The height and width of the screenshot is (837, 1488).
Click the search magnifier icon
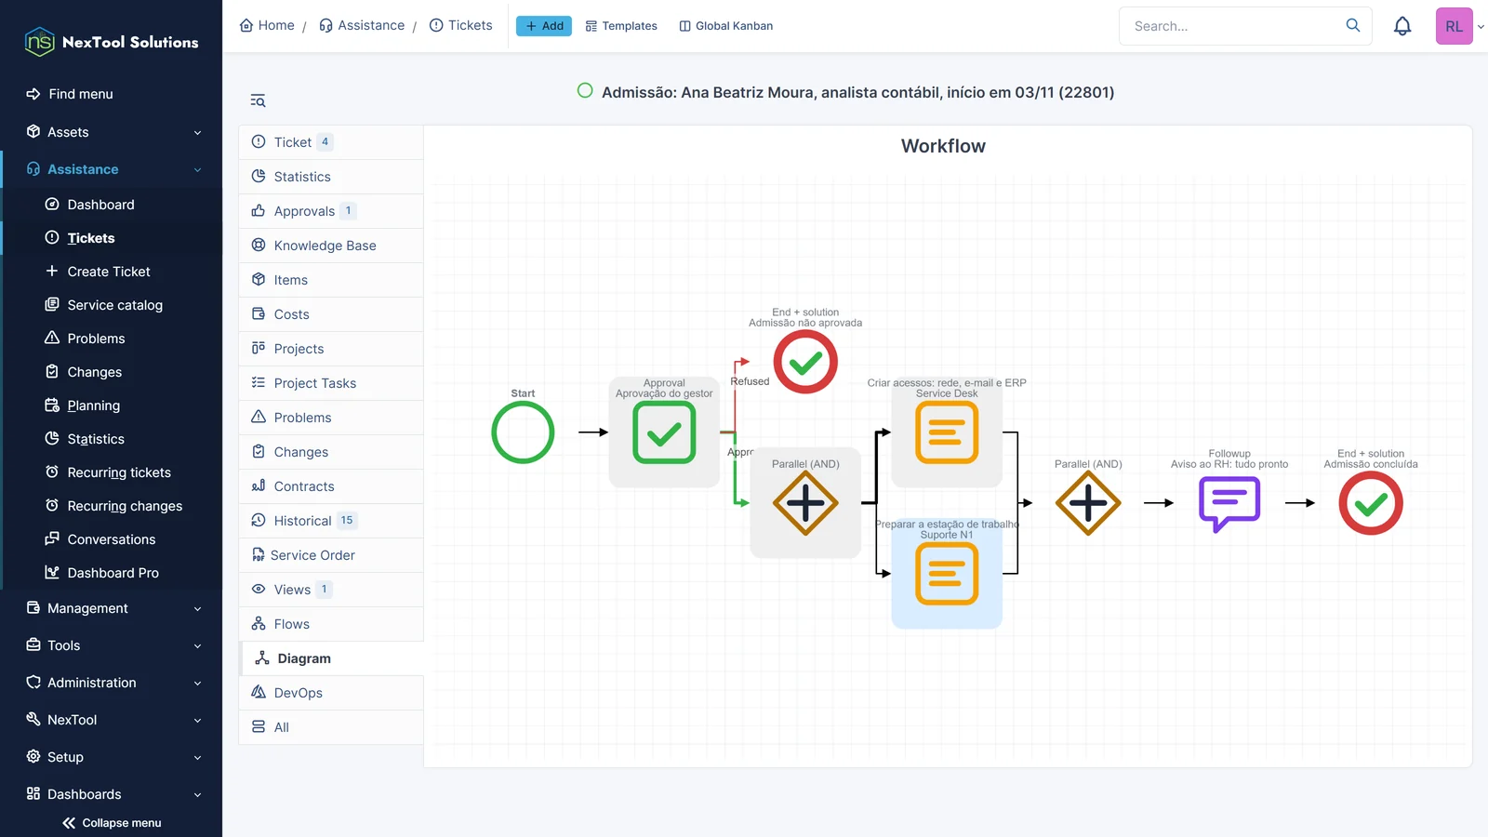pyautogui.click(x=1353, y=25)
